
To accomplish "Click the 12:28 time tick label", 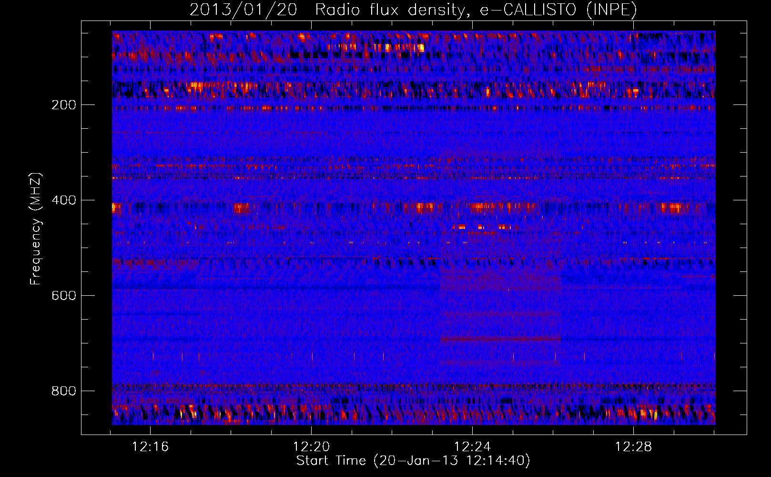I will [633, 447].
